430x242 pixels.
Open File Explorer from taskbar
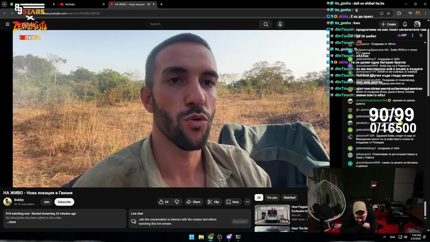(x=201, y=237)
